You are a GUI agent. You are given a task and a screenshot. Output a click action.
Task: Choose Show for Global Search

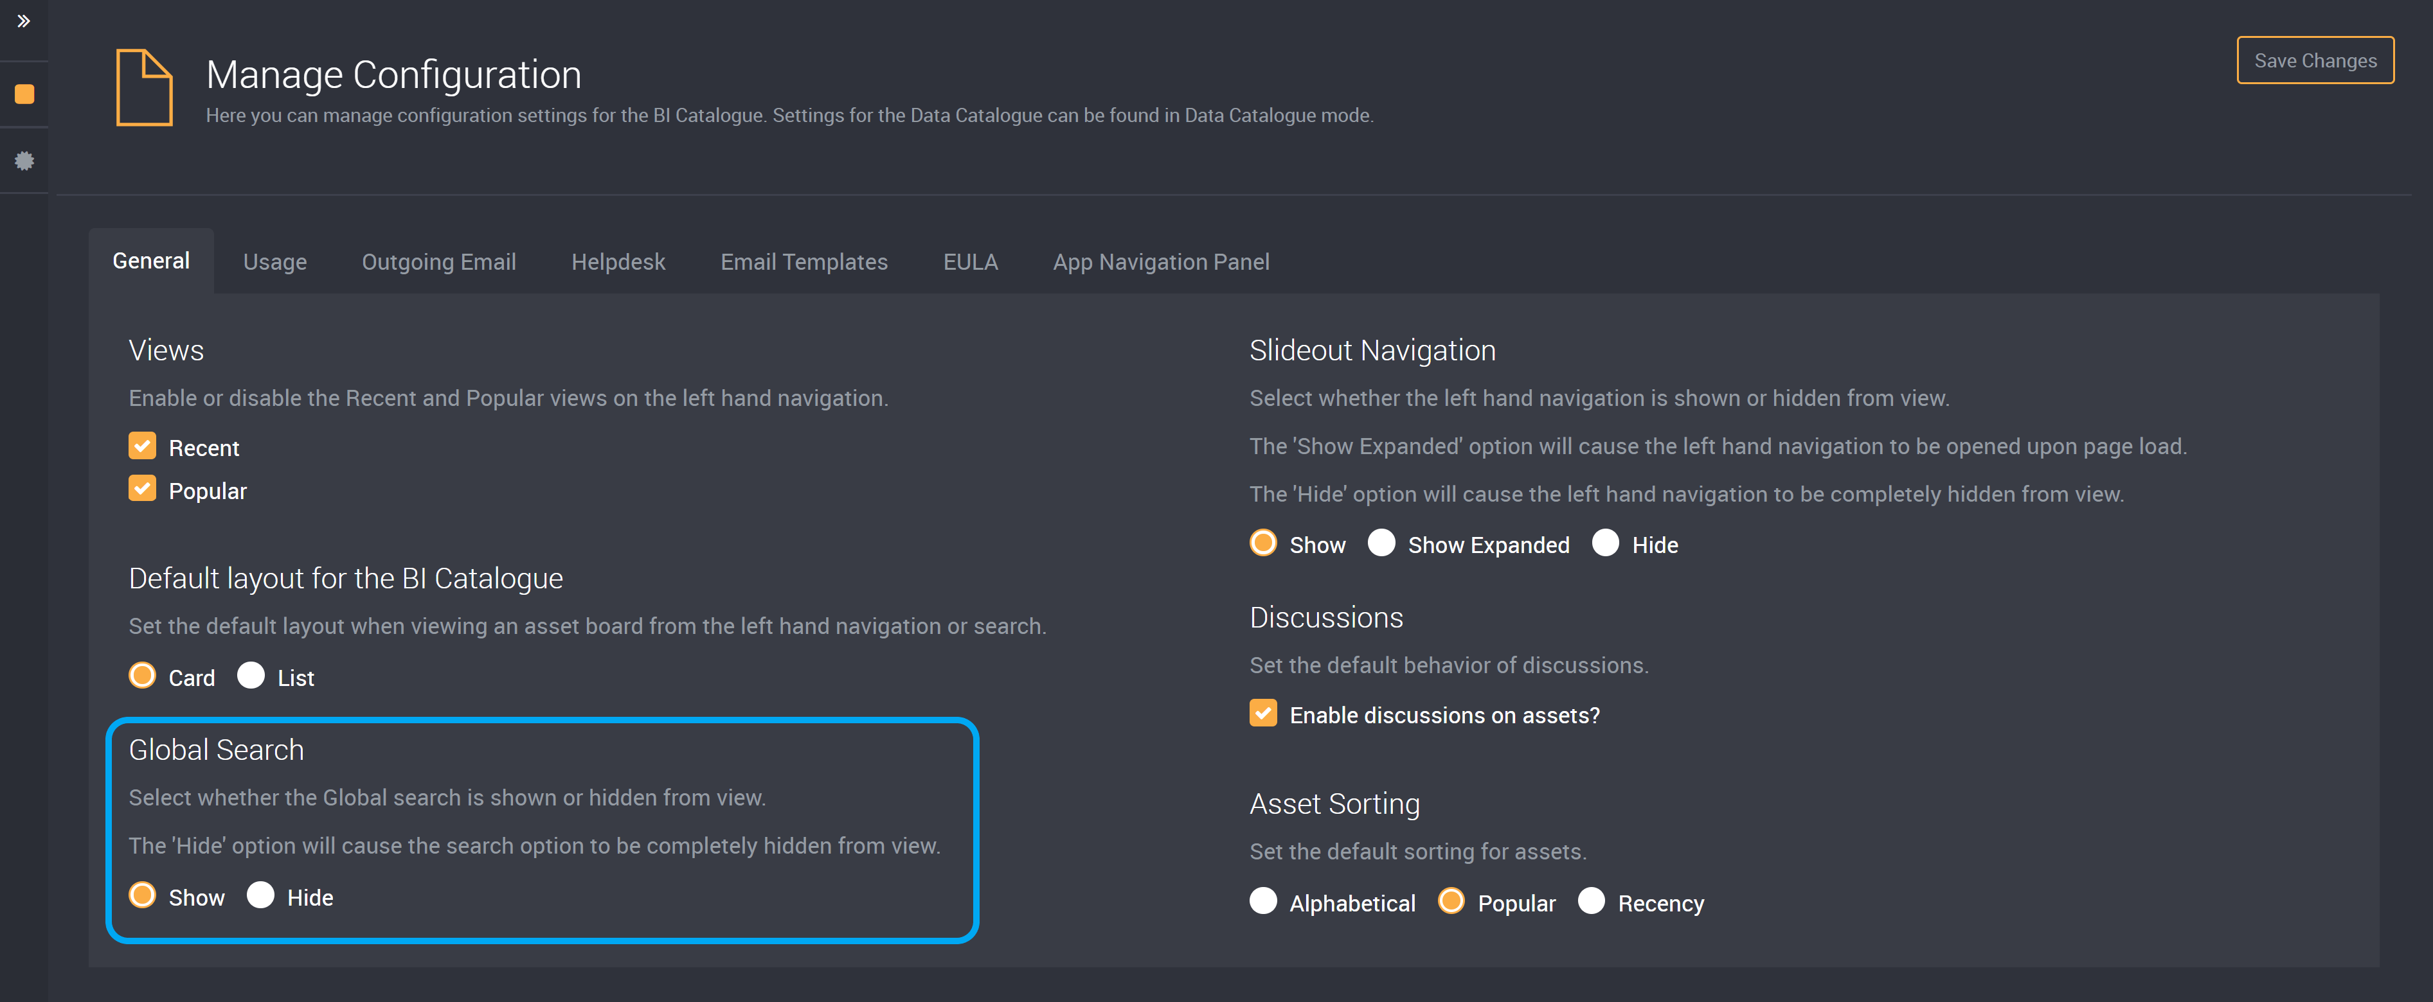point(143,895)
